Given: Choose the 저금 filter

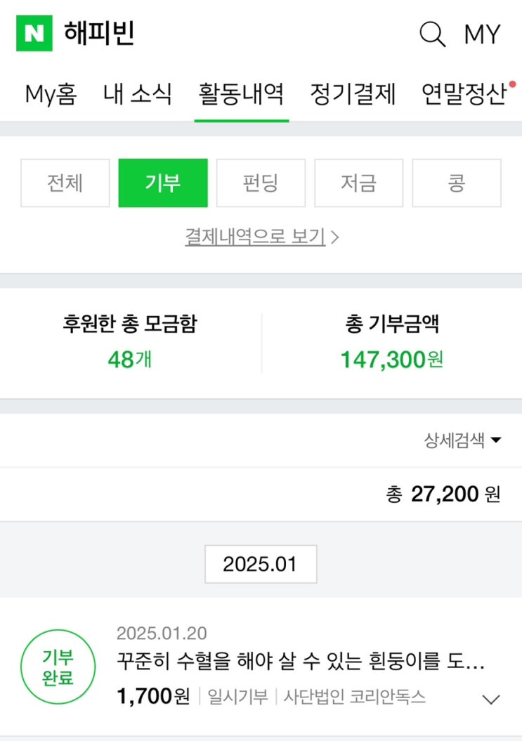Looking at the screenshot, I should pyautogui.click(x=358, y=183).
